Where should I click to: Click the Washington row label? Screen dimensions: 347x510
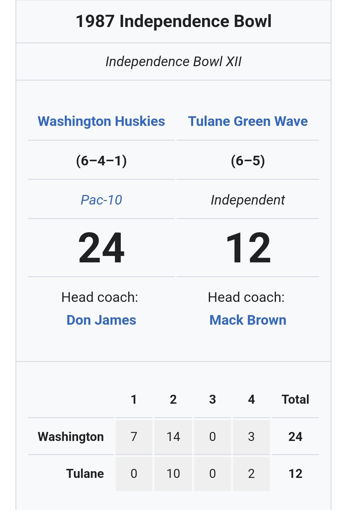coord(71,437)
